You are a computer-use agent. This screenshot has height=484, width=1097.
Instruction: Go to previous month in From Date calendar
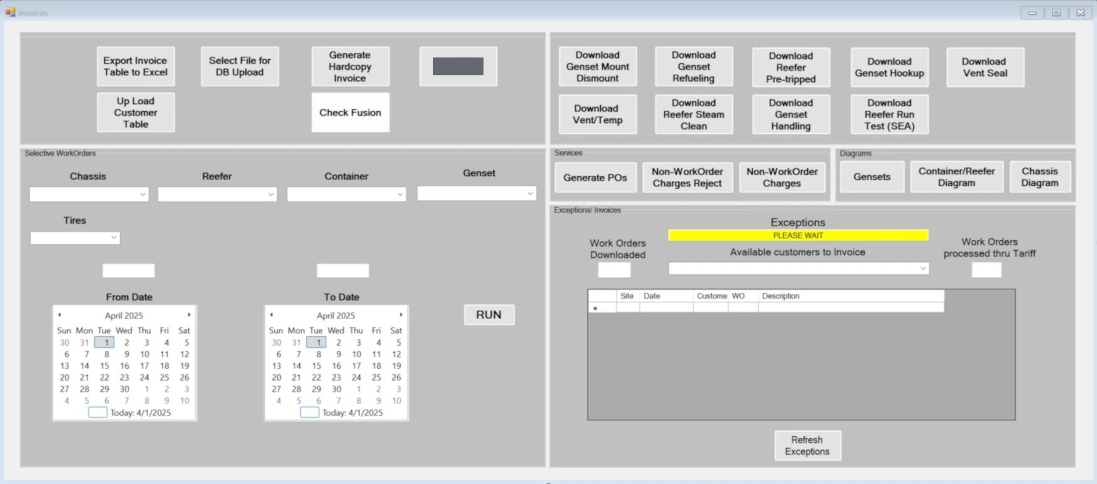pos(59,315)
